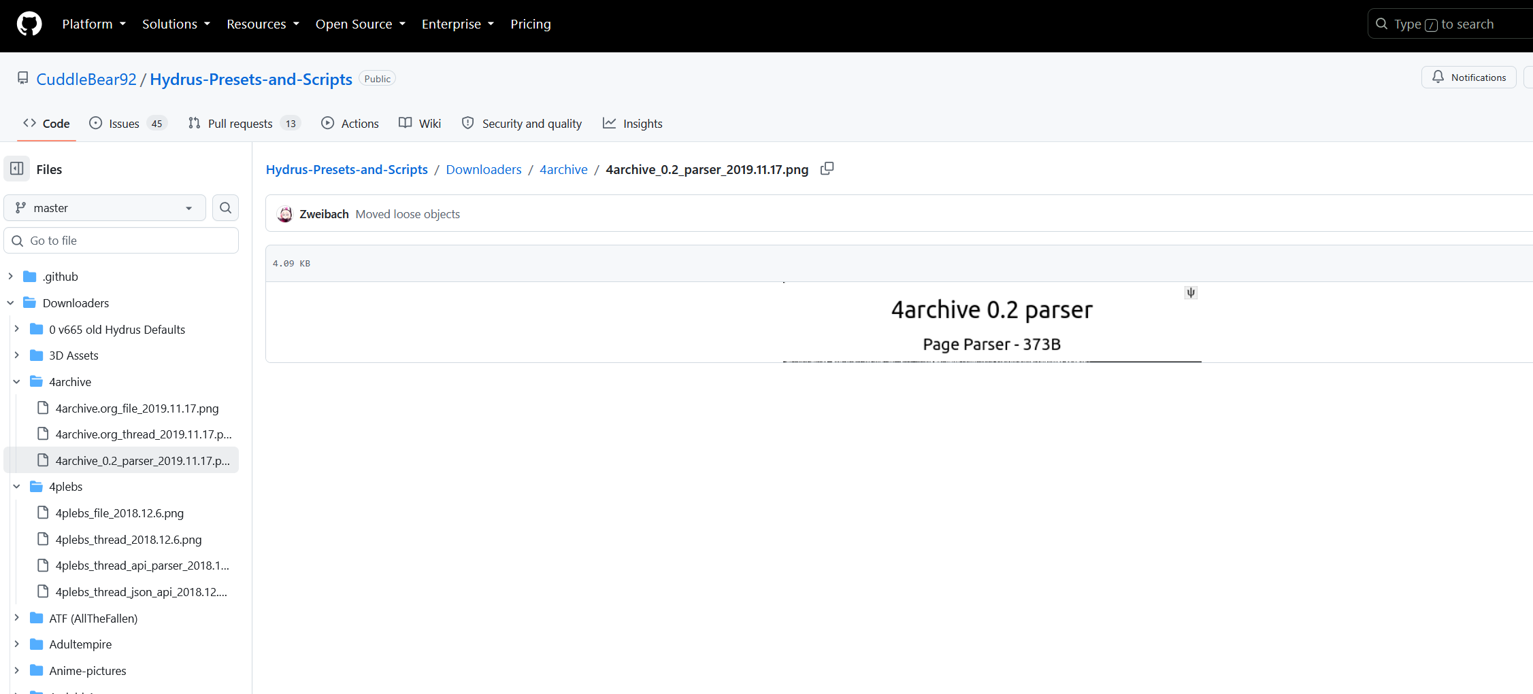Go to Hydrus-Presets-and-Scripts root in the breadcrumb

point(346,169)
